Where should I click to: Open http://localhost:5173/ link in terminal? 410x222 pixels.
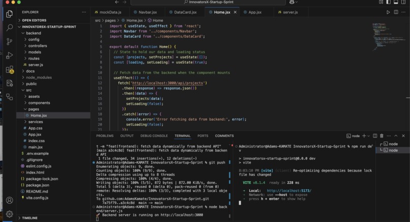pyautogui.click(x=289, y=190)
